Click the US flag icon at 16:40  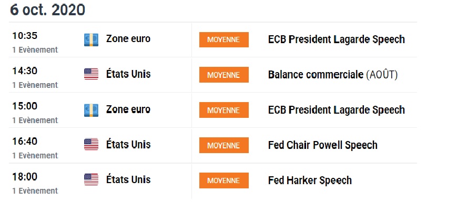click(91, 145)
